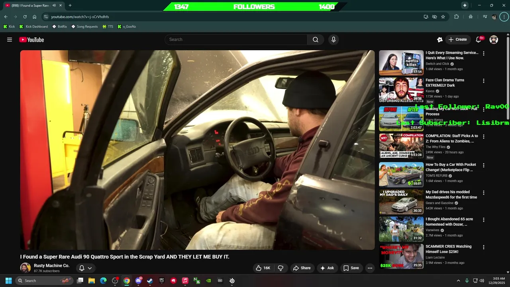Click the icon left of Create
The width and height of the screenshot is (510, 287).
440,39
